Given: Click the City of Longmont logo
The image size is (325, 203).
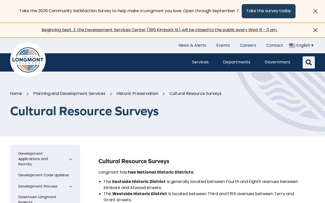Looking at the screenshot, I should [x=28, y=60].
